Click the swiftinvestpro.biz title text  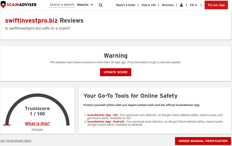(x=31, y=21)
